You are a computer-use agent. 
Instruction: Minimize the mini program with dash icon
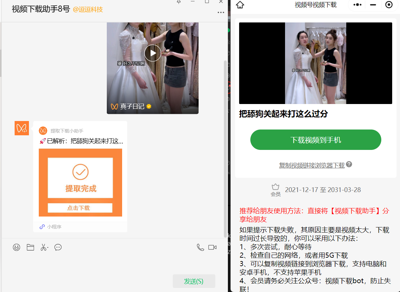tap(373, 5)
